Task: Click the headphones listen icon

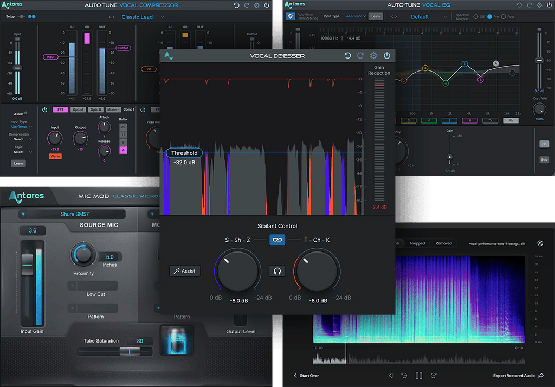Action: pos(277,270)
